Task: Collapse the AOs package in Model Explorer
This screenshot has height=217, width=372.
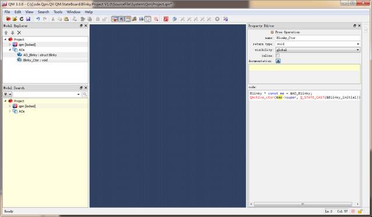Action: click(x=10, y=50)
